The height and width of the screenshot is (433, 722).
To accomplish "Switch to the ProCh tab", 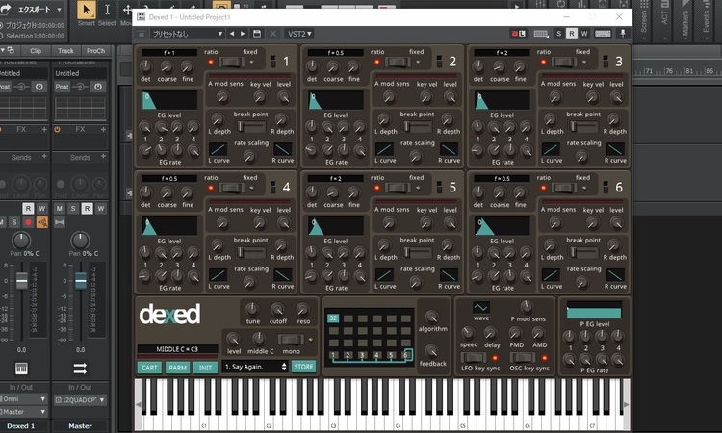I will tap(95, 51).
